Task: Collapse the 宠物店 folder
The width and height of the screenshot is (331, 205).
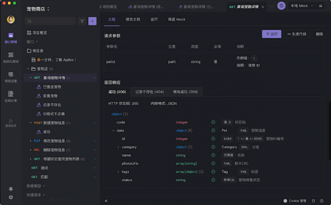Action: tap(28, 69)
